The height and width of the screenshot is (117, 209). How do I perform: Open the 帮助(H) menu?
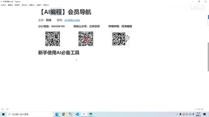point(46,5)
